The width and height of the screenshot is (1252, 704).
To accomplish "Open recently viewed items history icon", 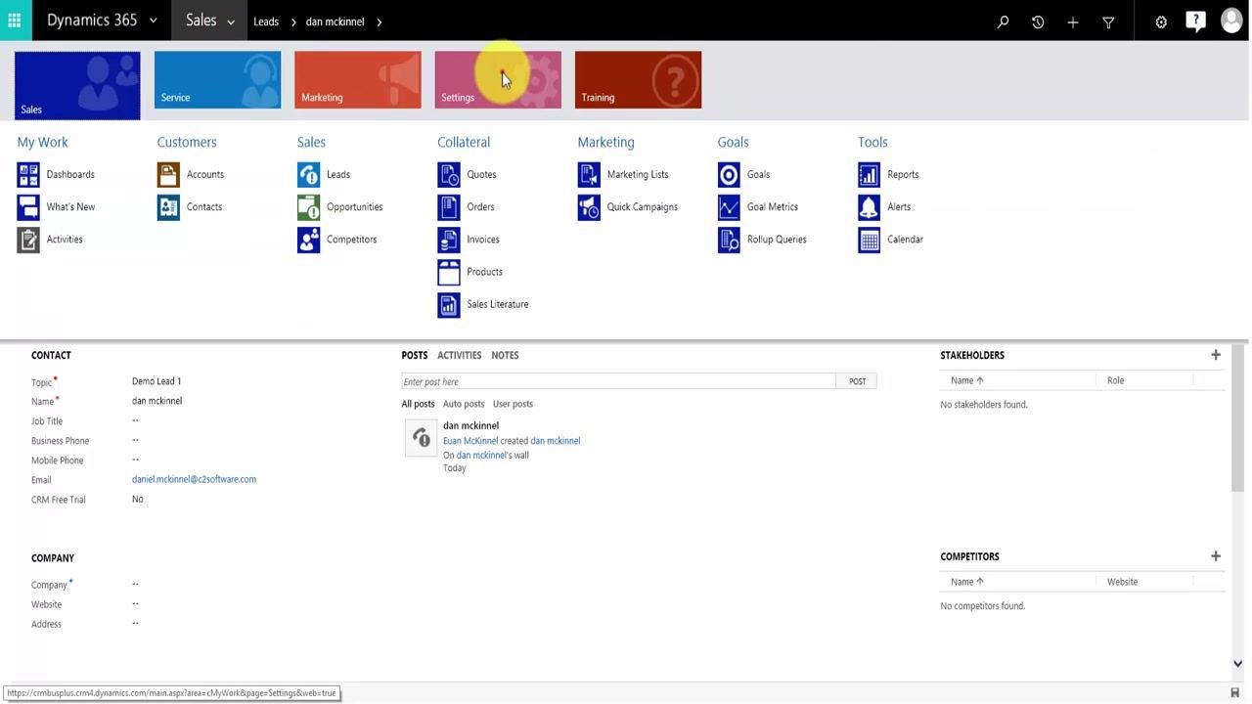I will click(x=1038, y=22).
